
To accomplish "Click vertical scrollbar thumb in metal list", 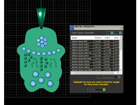I will tap(121, 44).
